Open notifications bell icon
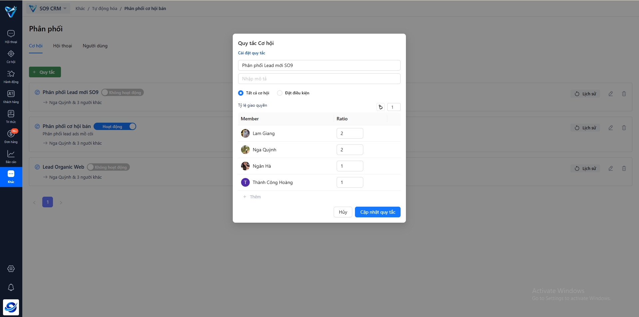This screenshot has height=317, width=639. (x=11, y=287)
